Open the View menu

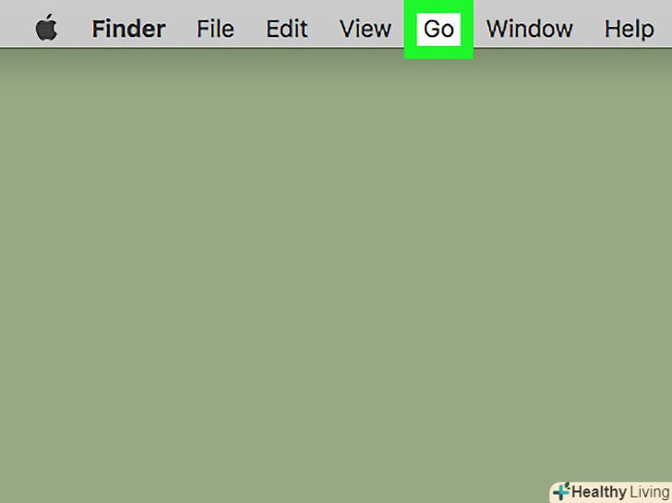(x=366, y=30)
